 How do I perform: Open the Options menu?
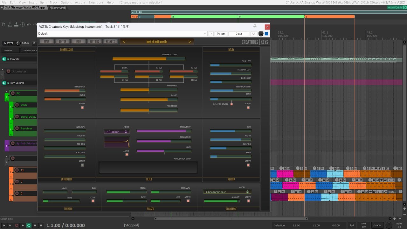66,3
